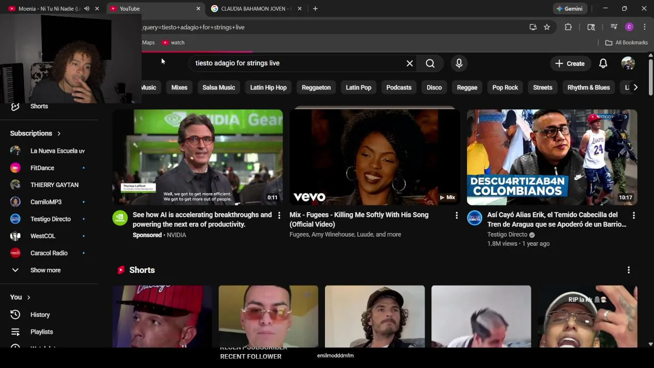This screenshot has width=654, height=368.
Task: Select the Latin Pop chip
Action: tap(359, 87)
